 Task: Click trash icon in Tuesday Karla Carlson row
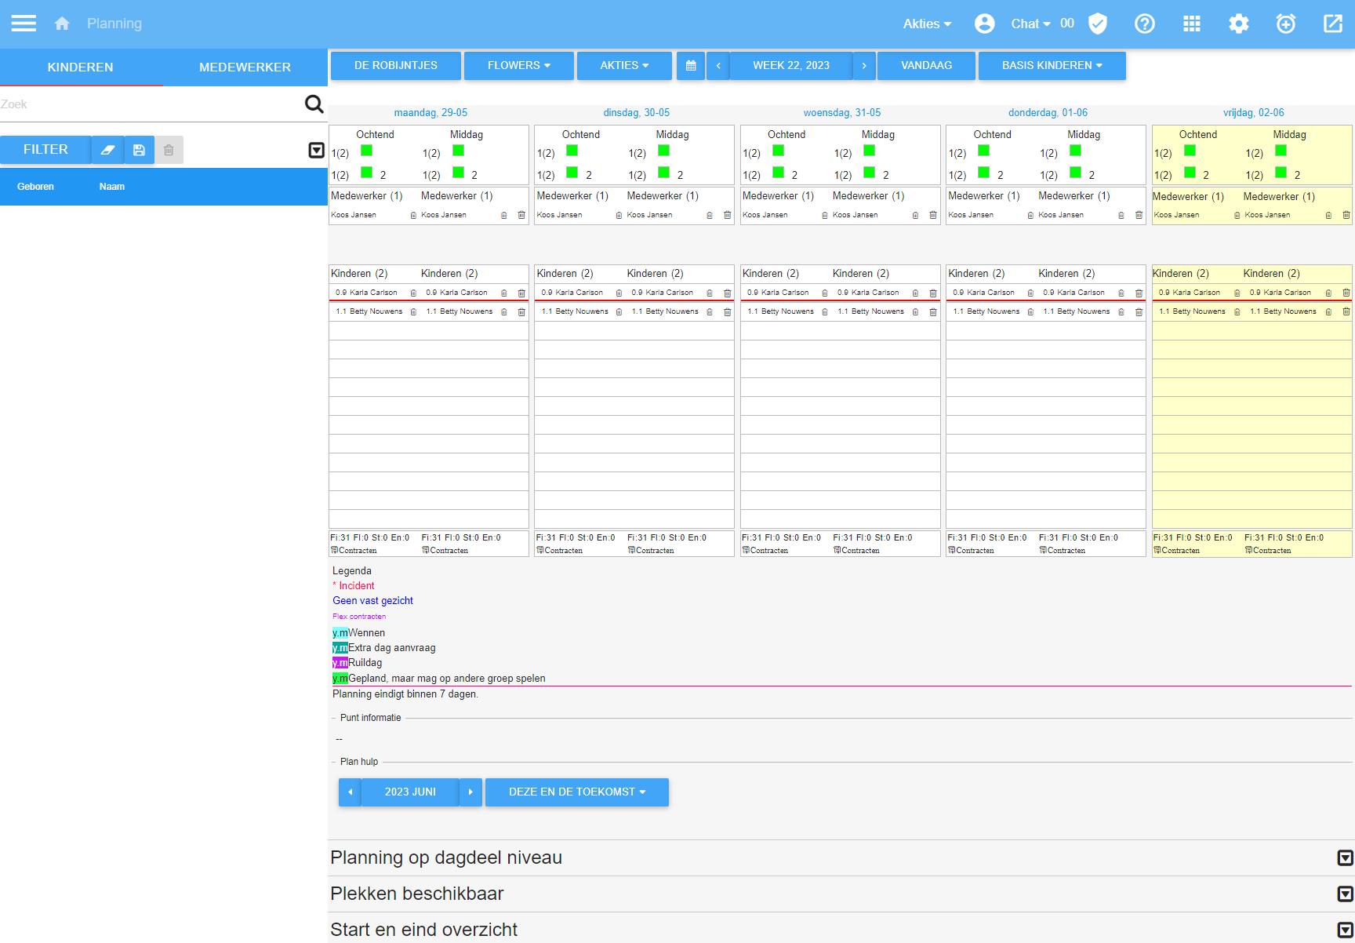[x=727, y=293]
